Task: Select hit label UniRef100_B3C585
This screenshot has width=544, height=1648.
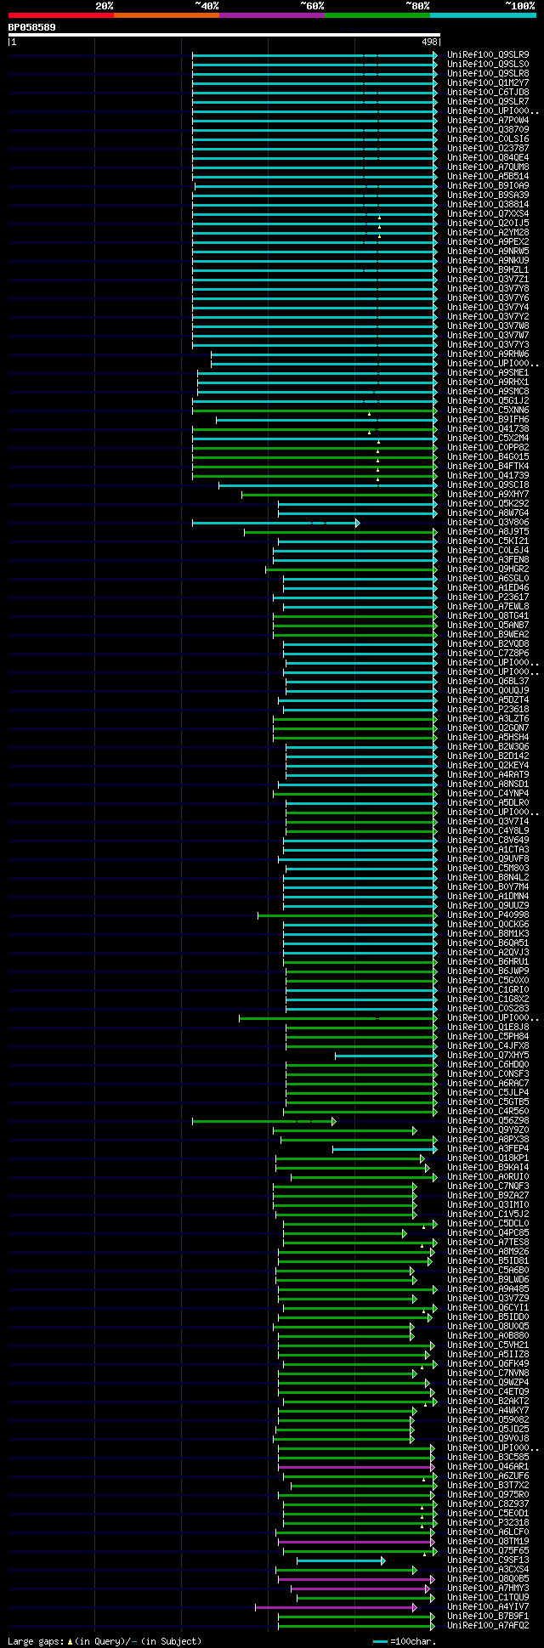Action: [x=488, y=1457]
